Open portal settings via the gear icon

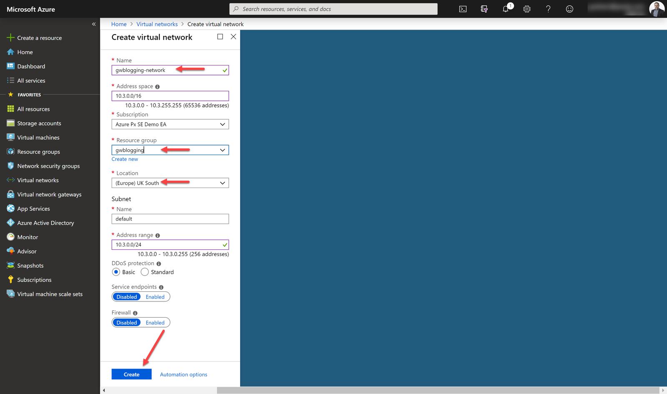pos(527,9)
